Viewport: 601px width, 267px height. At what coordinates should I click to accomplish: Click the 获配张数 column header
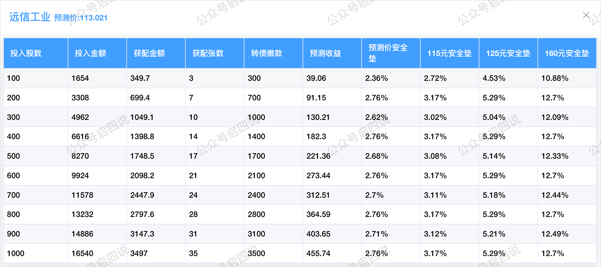(208, 53)
